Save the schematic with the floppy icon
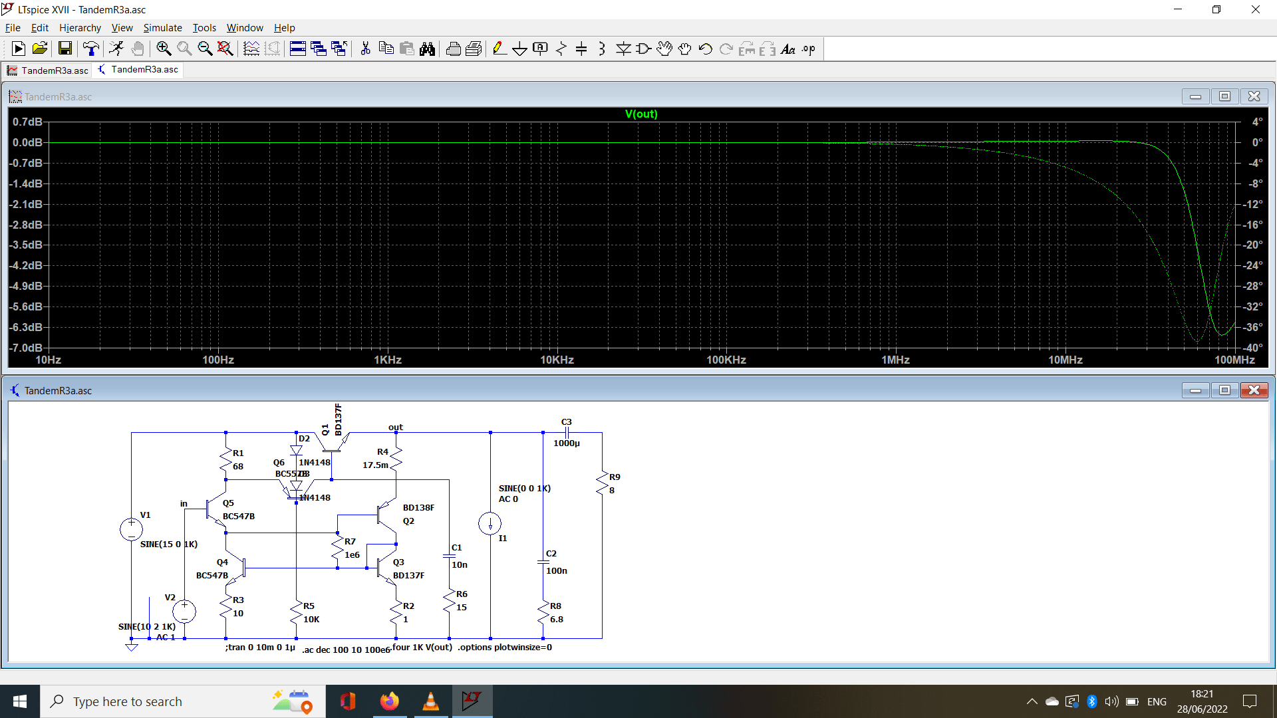1277x718 pixels. pyautogui.click(x=65, y=49)
